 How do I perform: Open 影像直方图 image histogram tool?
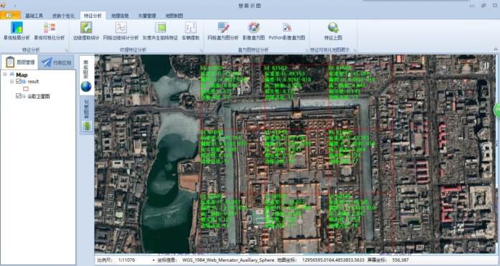tap(254, 31)
